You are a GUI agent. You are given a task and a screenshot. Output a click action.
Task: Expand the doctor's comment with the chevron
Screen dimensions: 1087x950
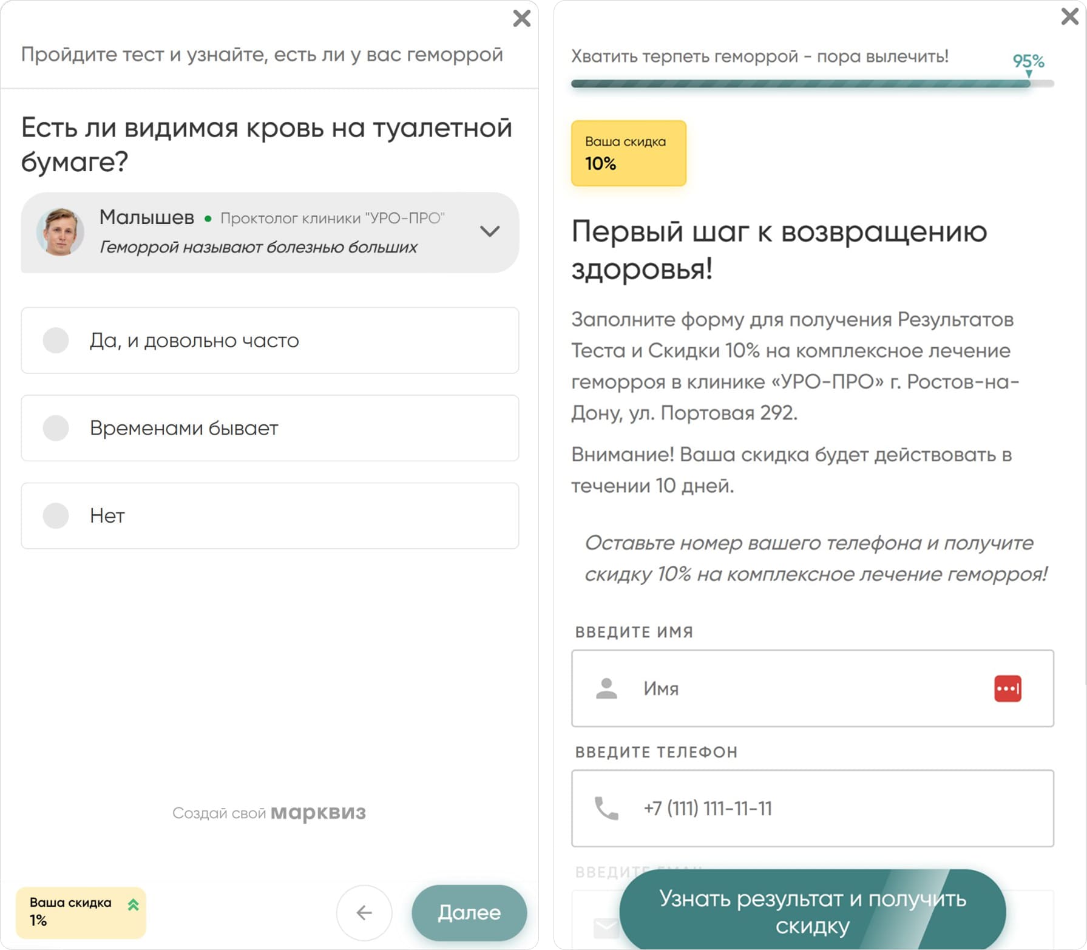[x=492, y=232]
